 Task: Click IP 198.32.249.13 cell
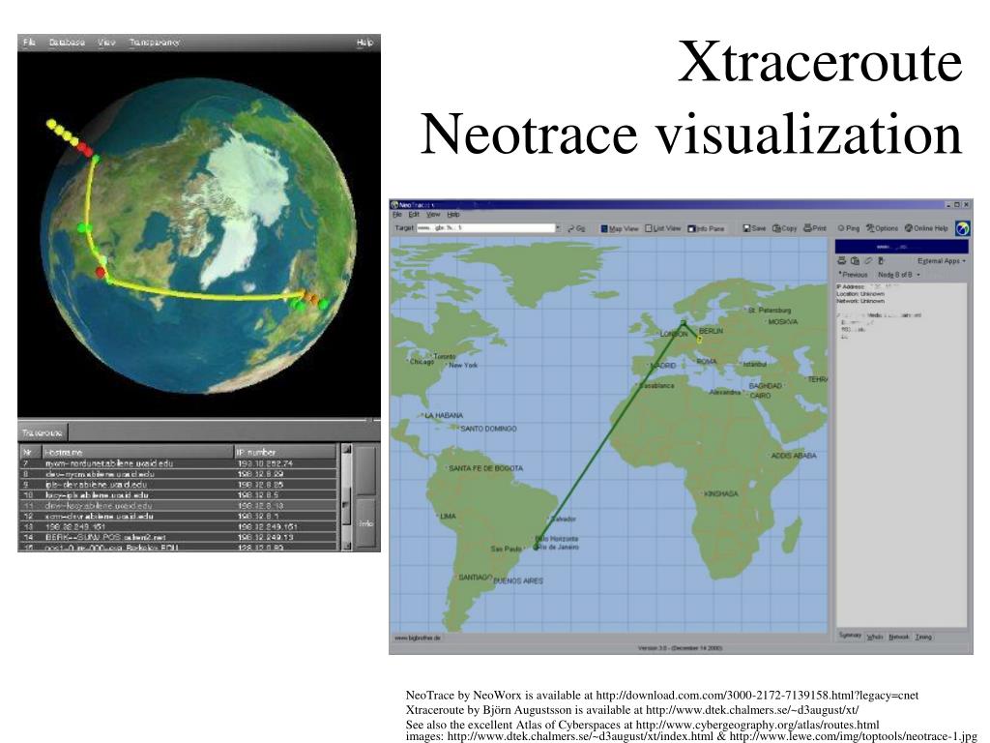pos(265,537)
